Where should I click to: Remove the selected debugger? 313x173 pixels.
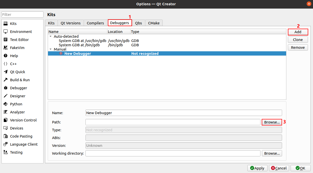(298, 48)
